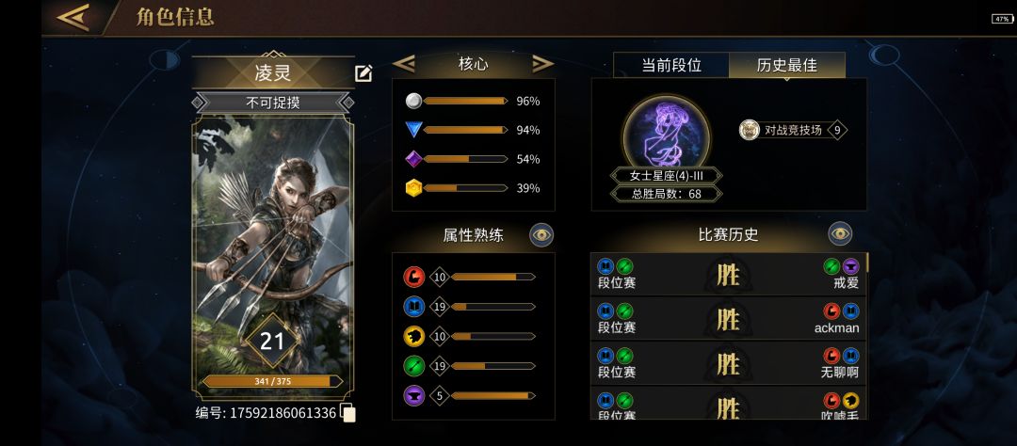Screen dimensions: 1017x446
Task: Tap the level experience bar 341/375
Action: click(272, 381)
